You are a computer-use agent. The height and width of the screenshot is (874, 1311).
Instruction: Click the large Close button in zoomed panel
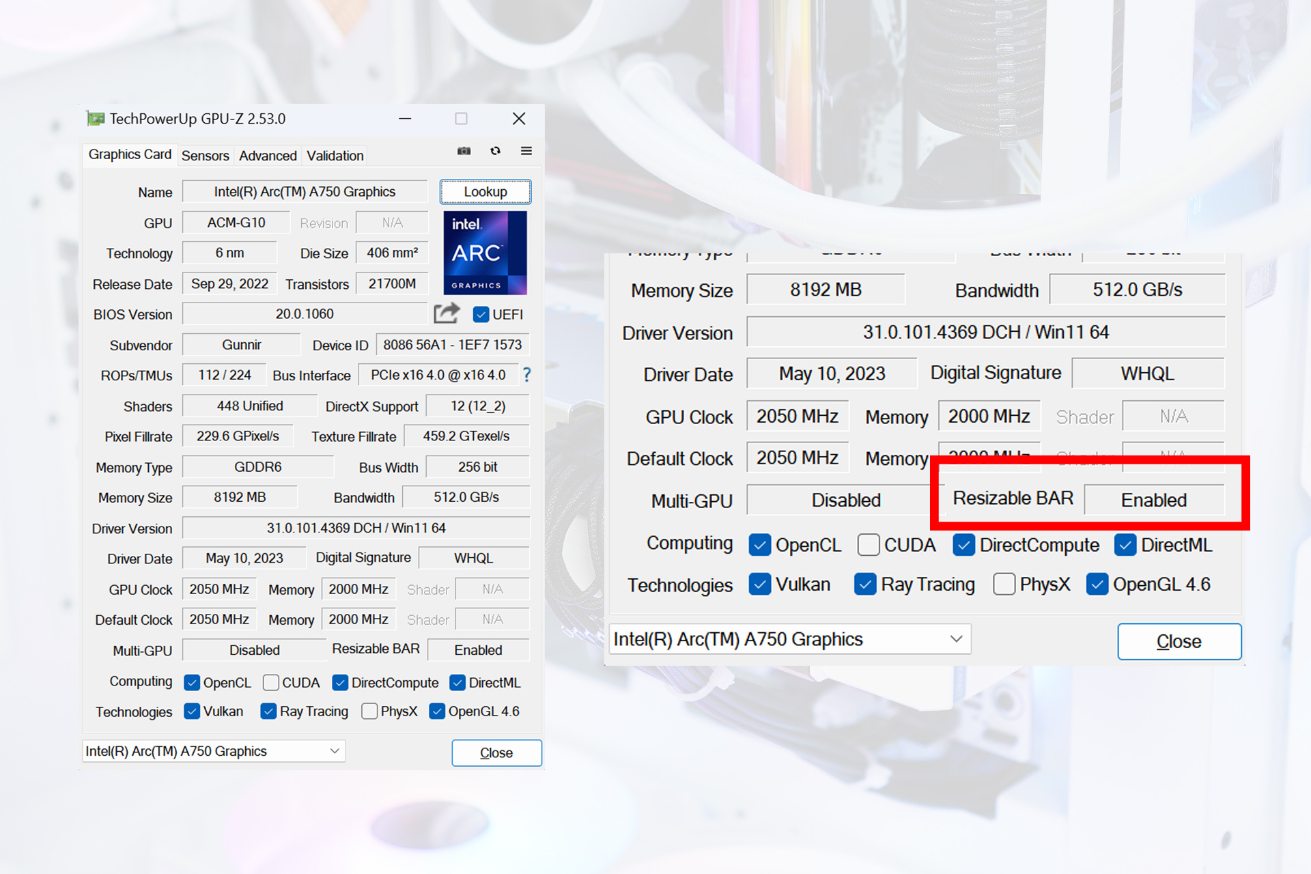pyautogui.click(x=1179, y=641)
